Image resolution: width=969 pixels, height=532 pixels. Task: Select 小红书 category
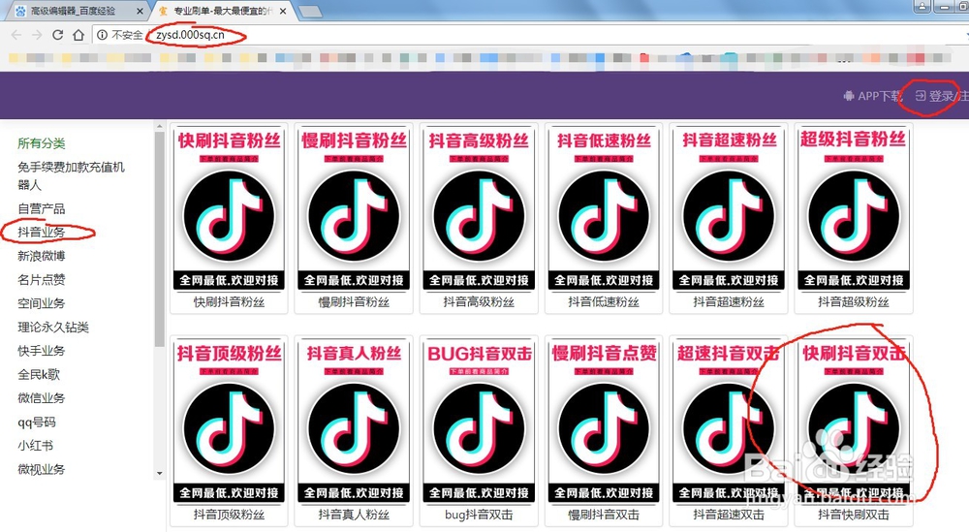click(35, 446)
